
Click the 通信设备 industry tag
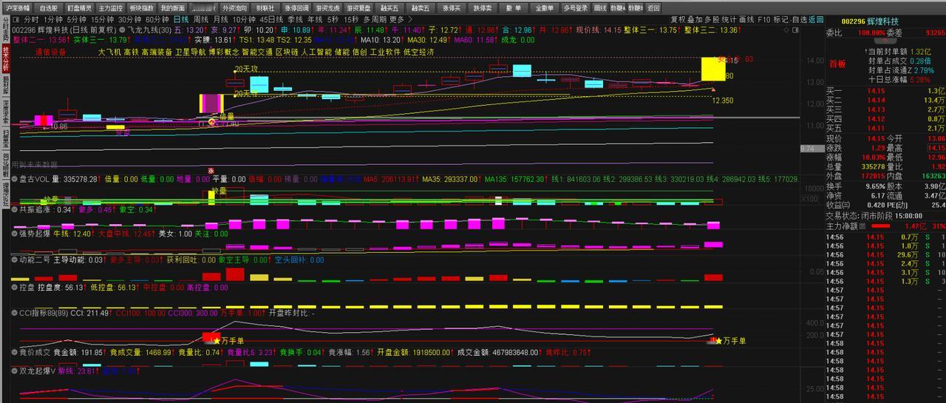(x=50, y=52)
